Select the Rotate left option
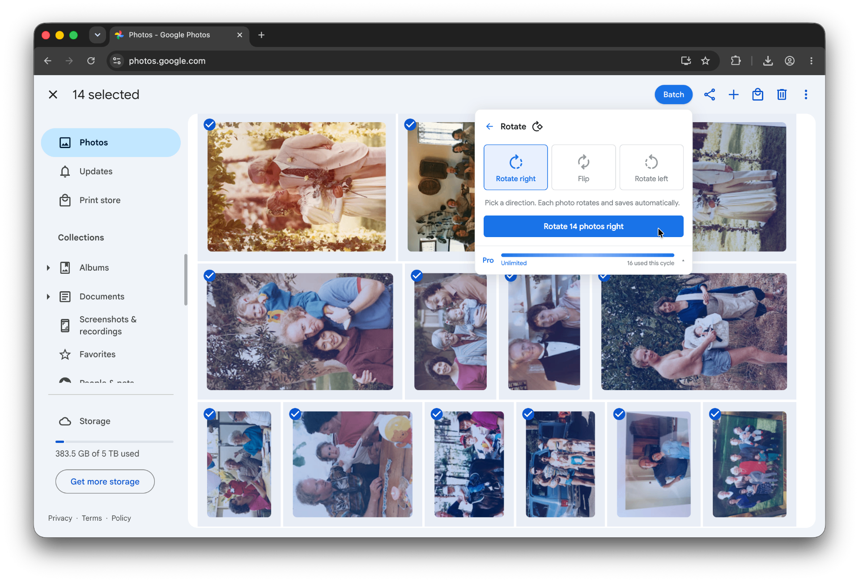The image size is (859, 582). click(x=651, y=167)
